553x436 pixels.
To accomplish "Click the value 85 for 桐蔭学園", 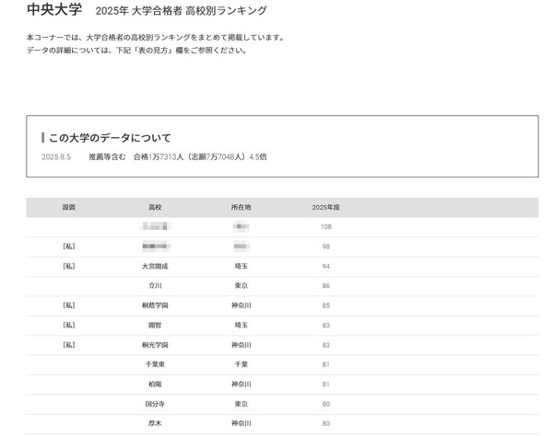I will click(326, 305).
